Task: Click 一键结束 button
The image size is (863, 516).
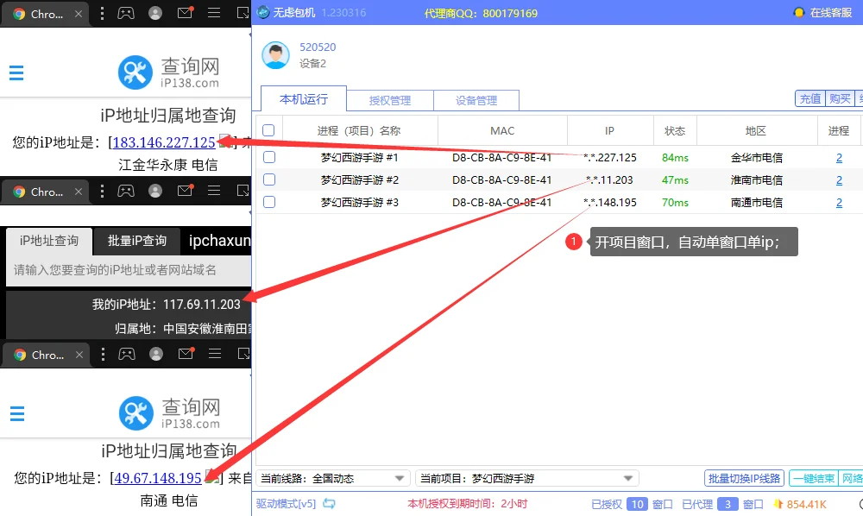Action: coord(814,478)
